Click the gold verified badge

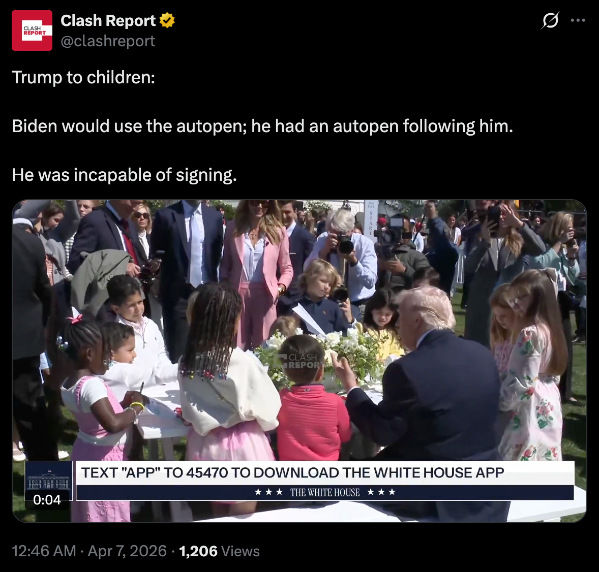click(x=167, y=20)
